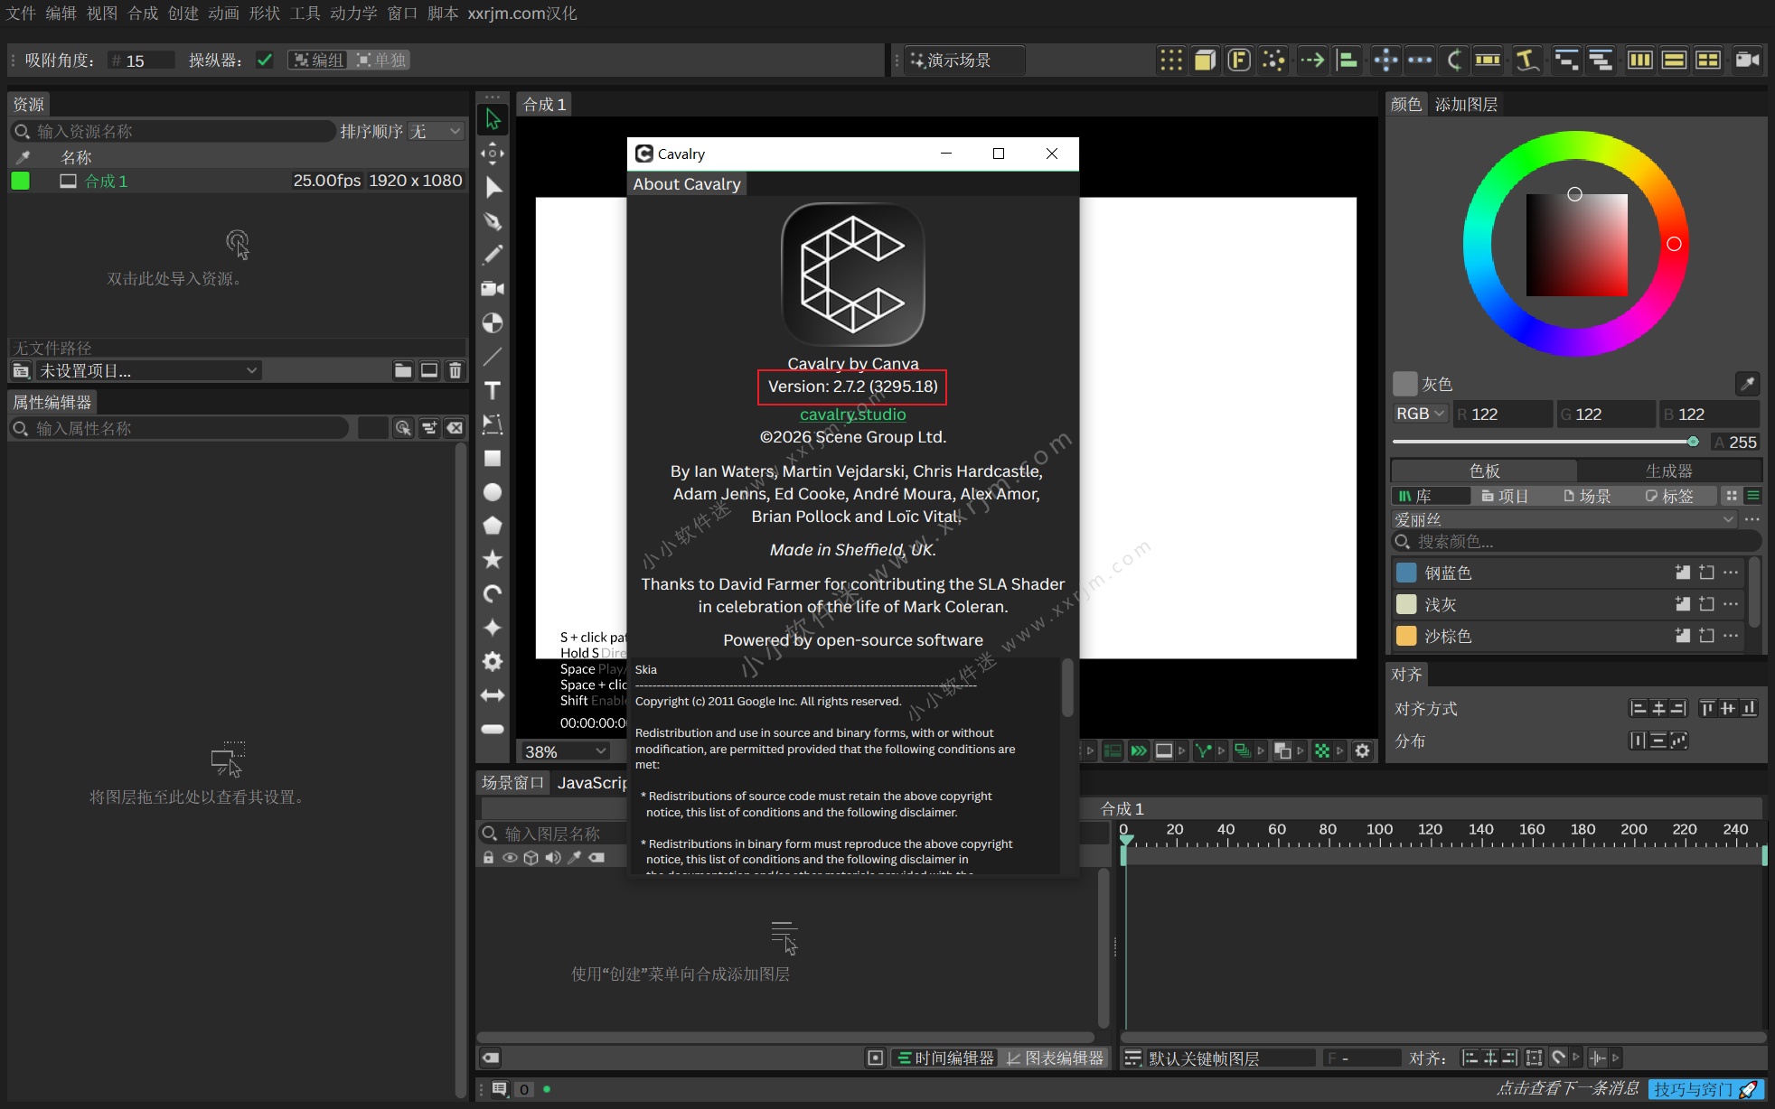Image resolution: width=1775 pixels, height=1109 pixels.
Task: Toggle the lock column icon in scene window
Action: click(488, 858)
